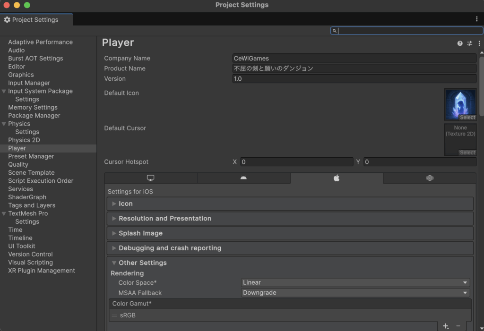484x331 pixels.
Task: Click Select on the Default Icon thumbnail
Action: [x=467, y=118]
